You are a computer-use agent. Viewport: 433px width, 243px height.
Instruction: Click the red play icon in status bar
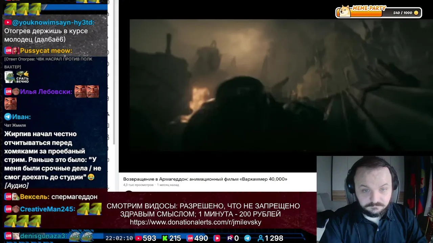(216, 238)
